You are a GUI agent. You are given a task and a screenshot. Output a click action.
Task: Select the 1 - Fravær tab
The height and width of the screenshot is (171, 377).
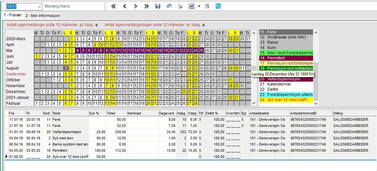pos(12,15)
